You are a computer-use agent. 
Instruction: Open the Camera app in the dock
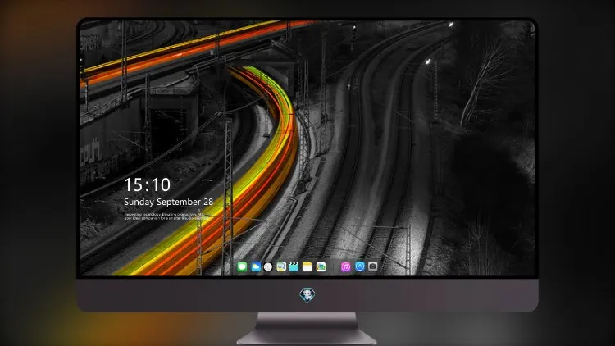(x=372, y=266)
